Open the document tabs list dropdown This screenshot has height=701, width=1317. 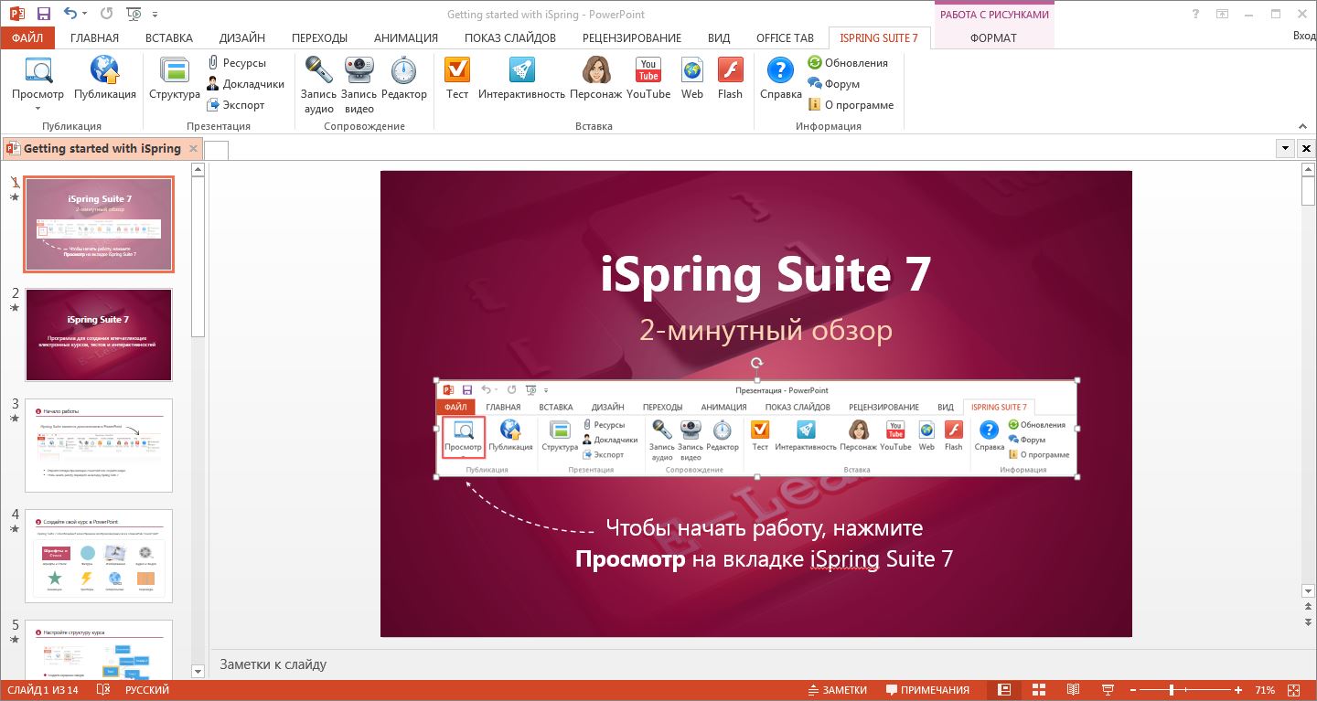1286,148
